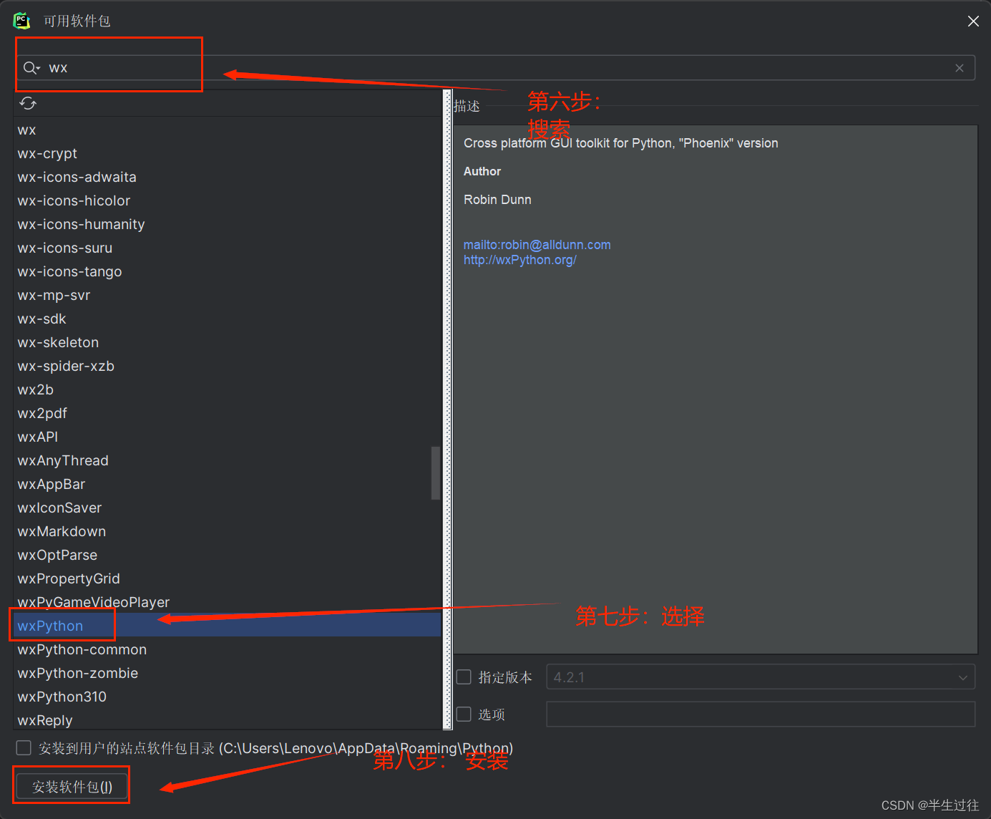
Task: Select wxPyGameVideoPlayer package
Action: (x=228, y=603)
